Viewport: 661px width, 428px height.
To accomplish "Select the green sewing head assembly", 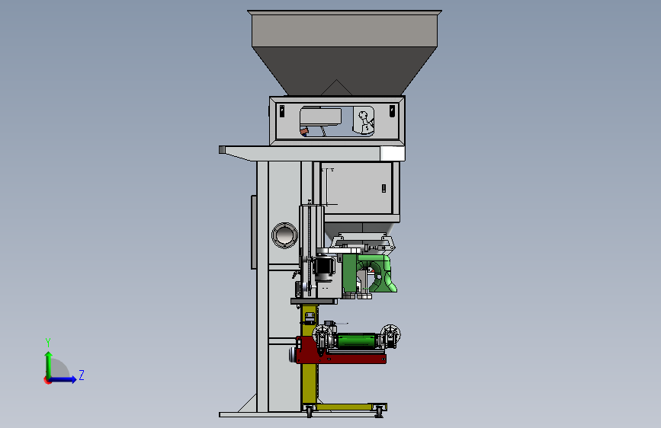I will click(x=370, y=273).
